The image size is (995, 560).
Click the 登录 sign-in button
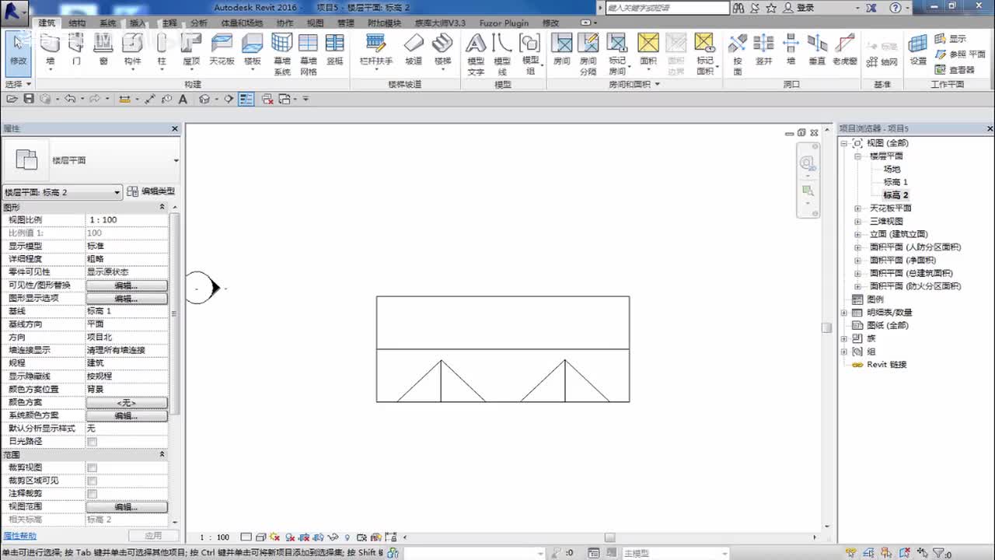pyautogui.click(x=800, y=8)
